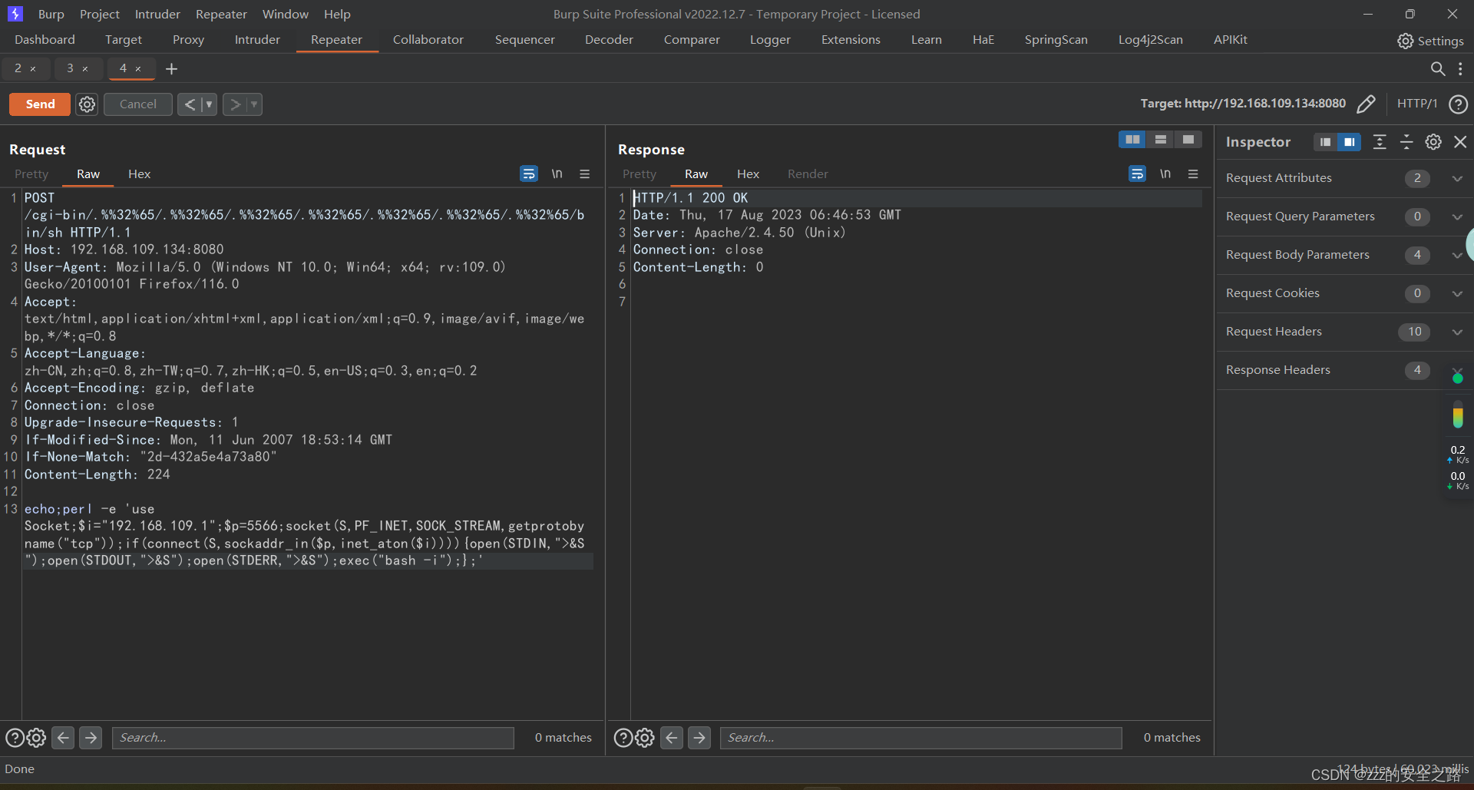This screenshot has height=790, width=1474.
Task: Open Response search settings gear
Action: coord(645,738)
